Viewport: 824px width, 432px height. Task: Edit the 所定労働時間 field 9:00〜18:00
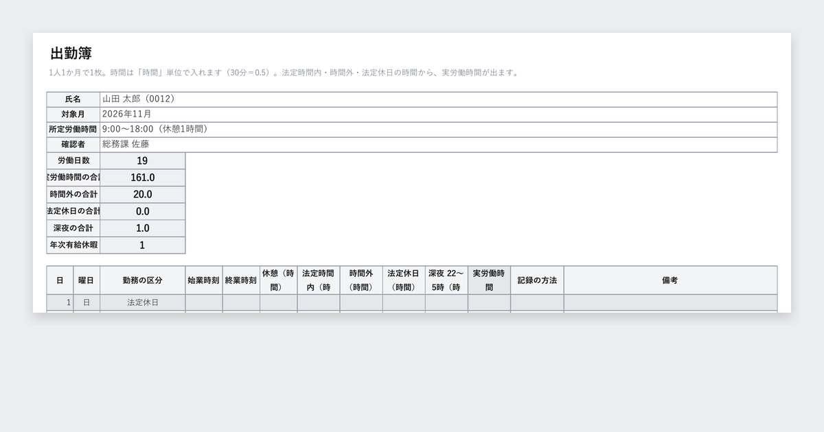439,130
